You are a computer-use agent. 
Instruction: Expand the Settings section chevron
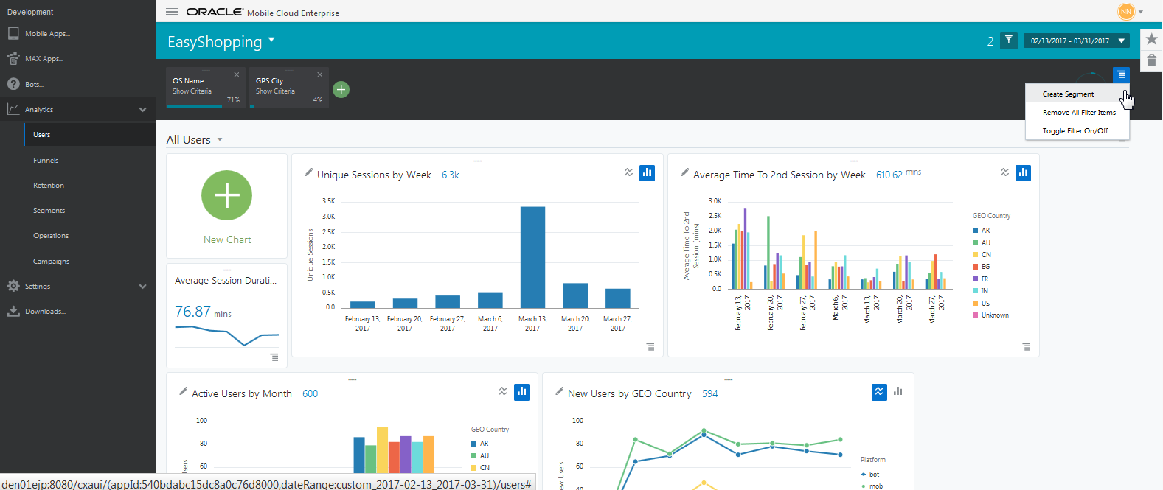(x=142, y=287)
